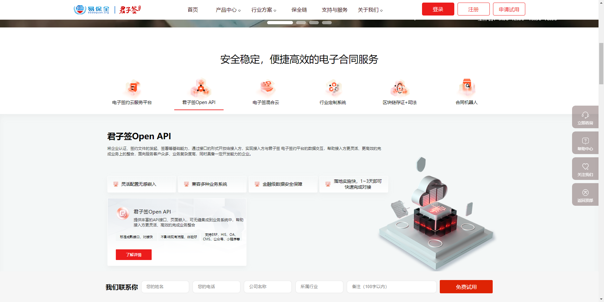Switch to 合同机器人 tab label
Screen dimensions: 604x302
[467, 102]
